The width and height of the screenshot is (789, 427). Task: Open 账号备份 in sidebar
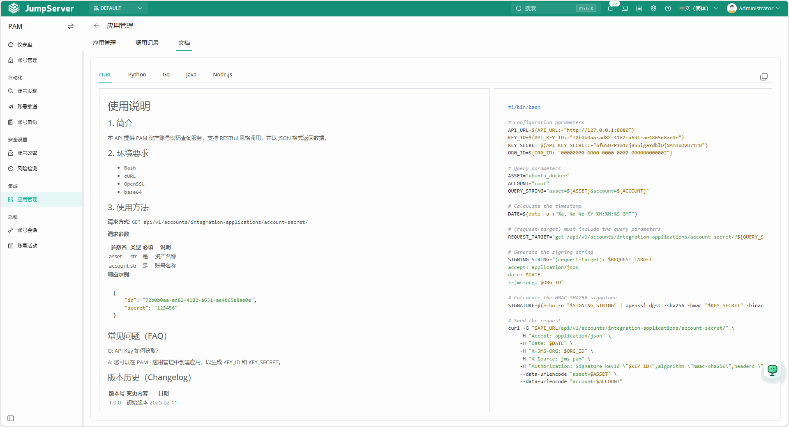point(42,122)
